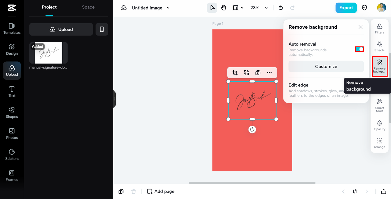This screenshot has height=199, width=391.
Task: Open the Smart tools panel
Action: [x=379, y=105]
